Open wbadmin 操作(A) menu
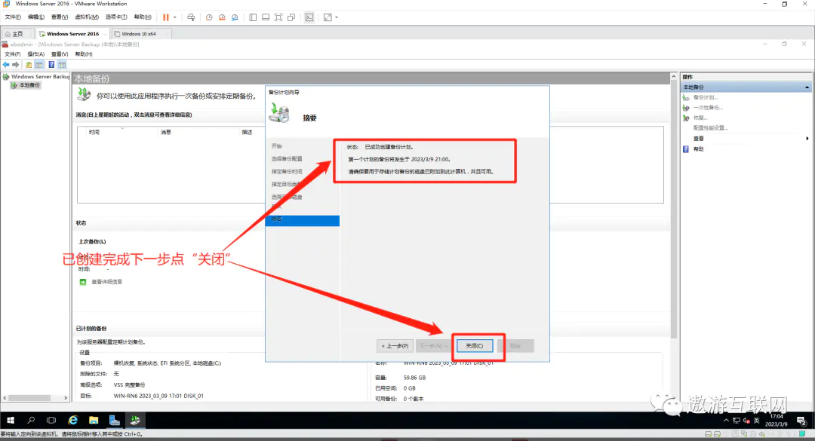 [36, 54]
